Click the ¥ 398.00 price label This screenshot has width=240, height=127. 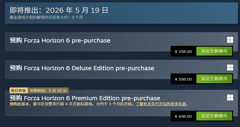(183, 79)
